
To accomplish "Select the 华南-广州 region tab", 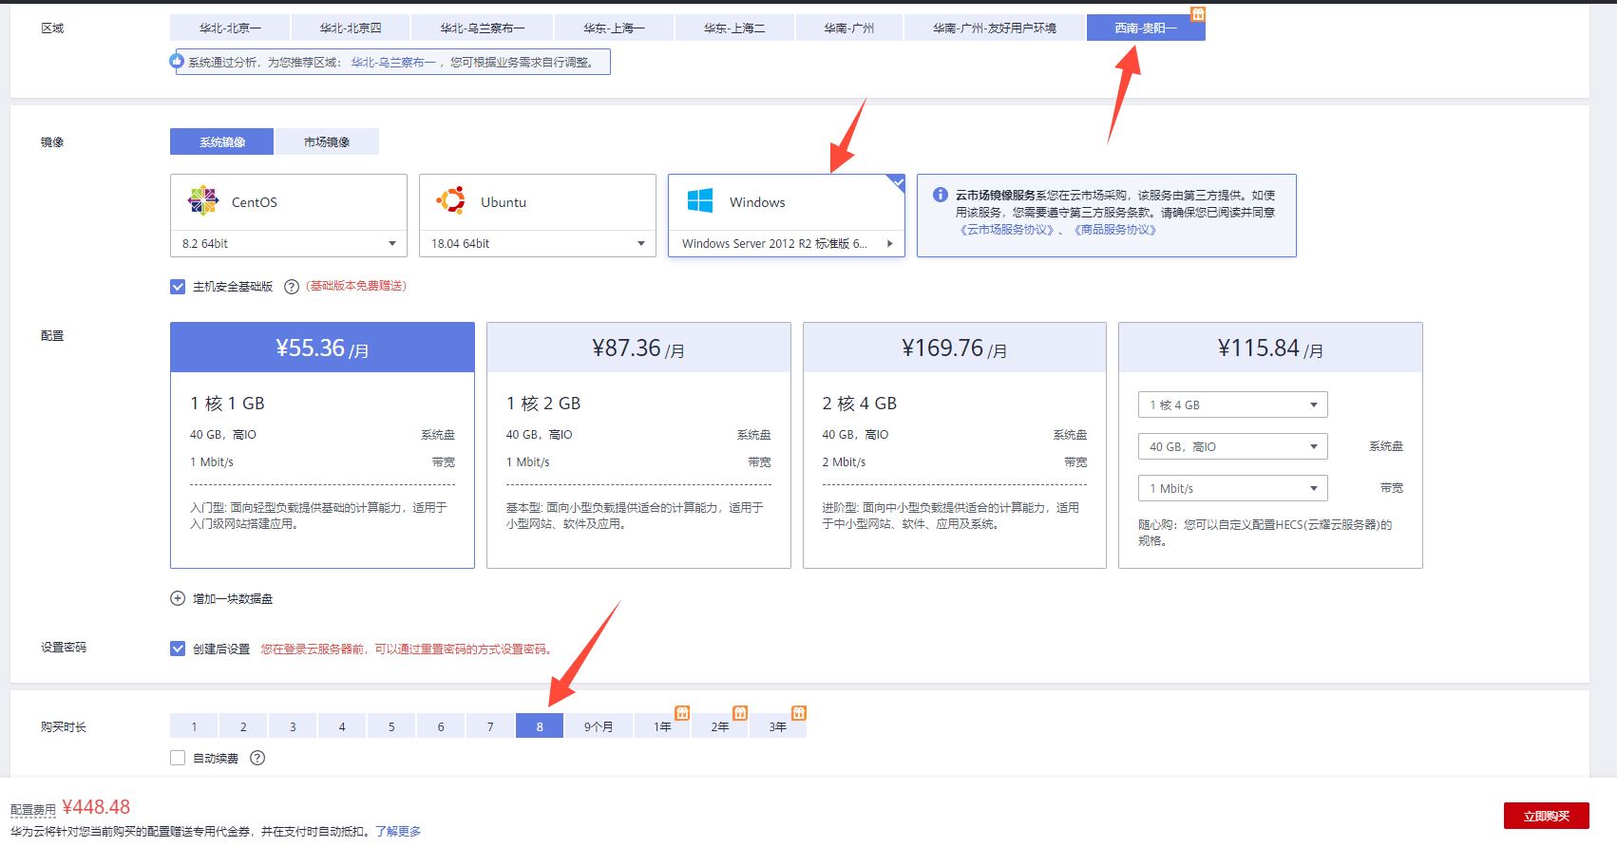I will pos(849,28).
